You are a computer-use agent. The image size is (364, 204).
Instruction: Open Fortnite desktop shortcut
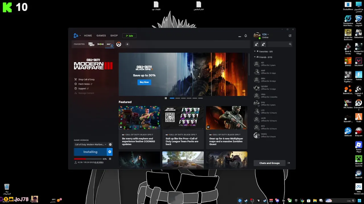tap(359, 76)
